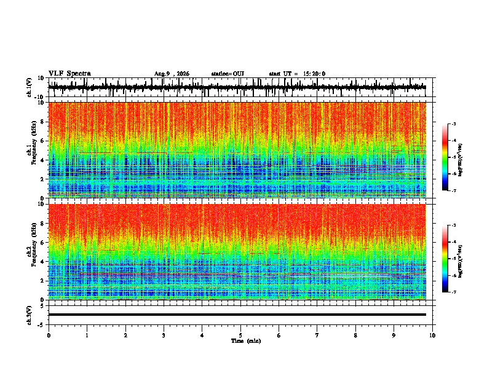This screenshot has width=487, height=376.
Task: Click the "ch.1(V)" waveform axis label
Action: point(30,87)
